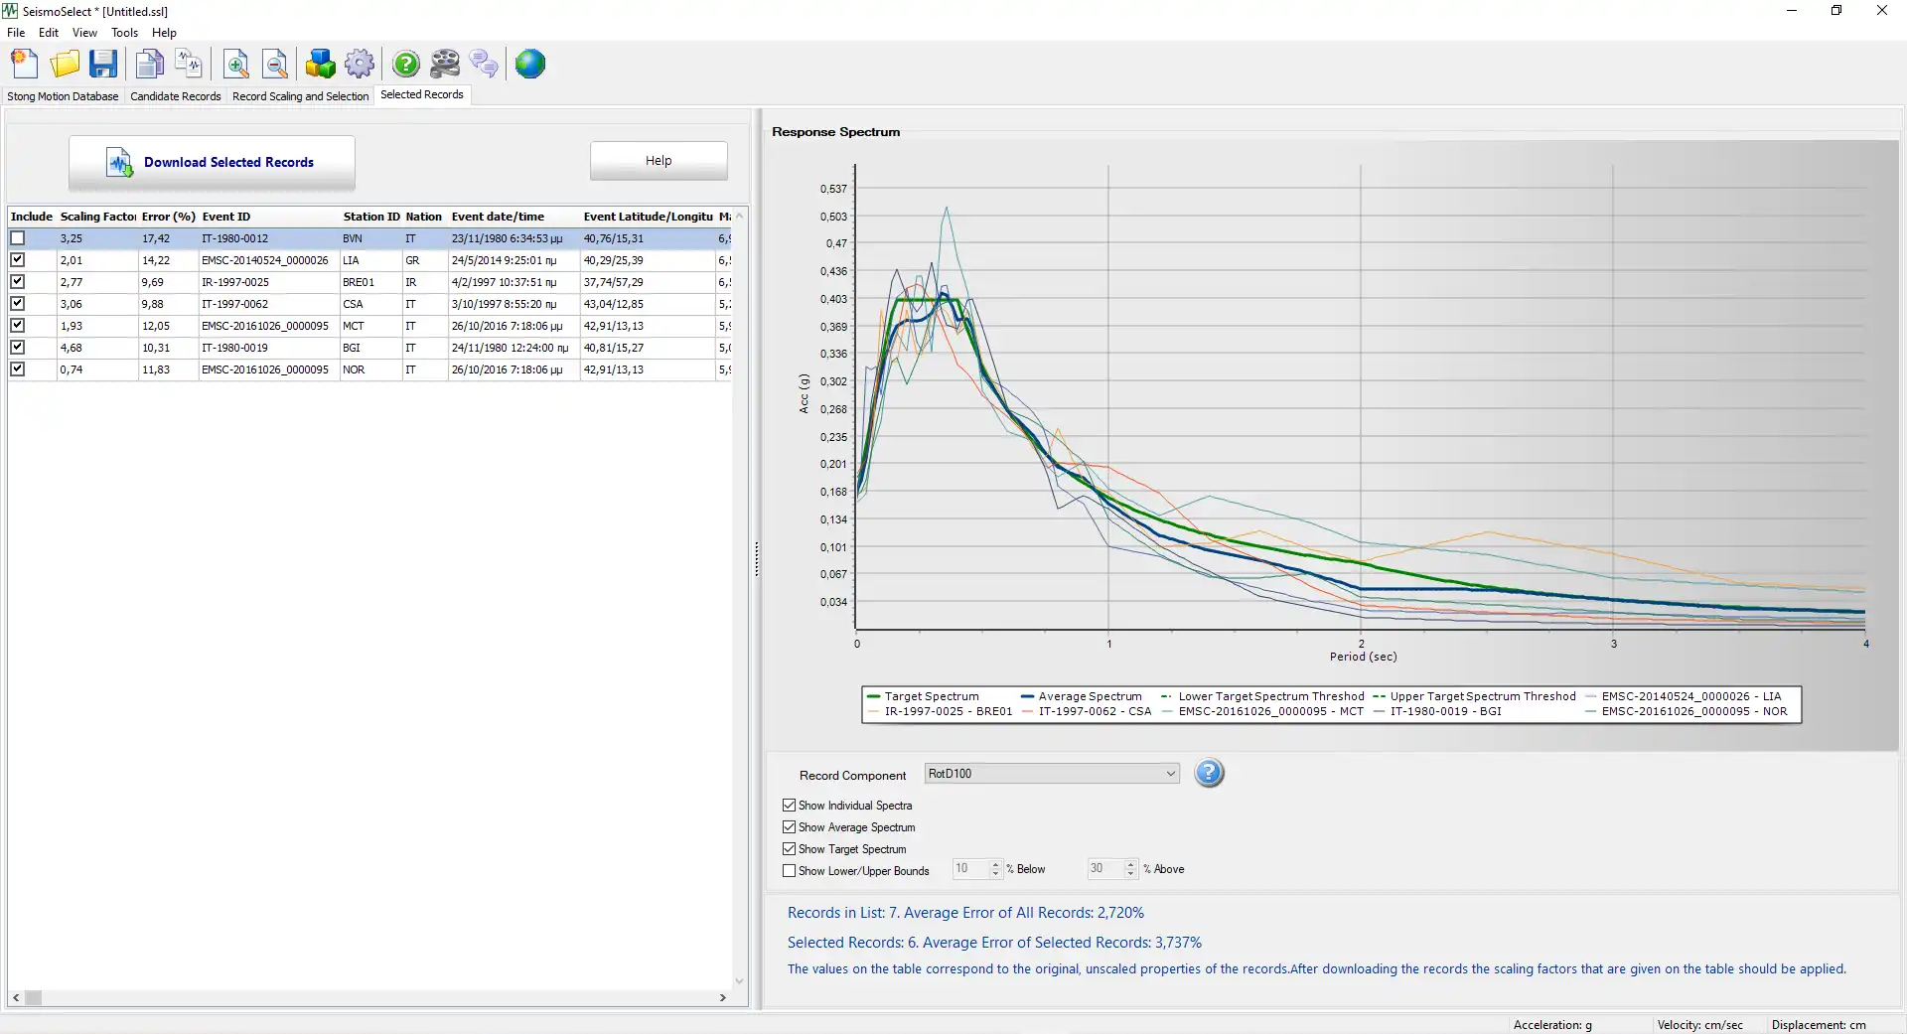Click the Zoom Out magnifier icon
The height and width of the screenshot is (1034, 1907).
tap(275, 65)
